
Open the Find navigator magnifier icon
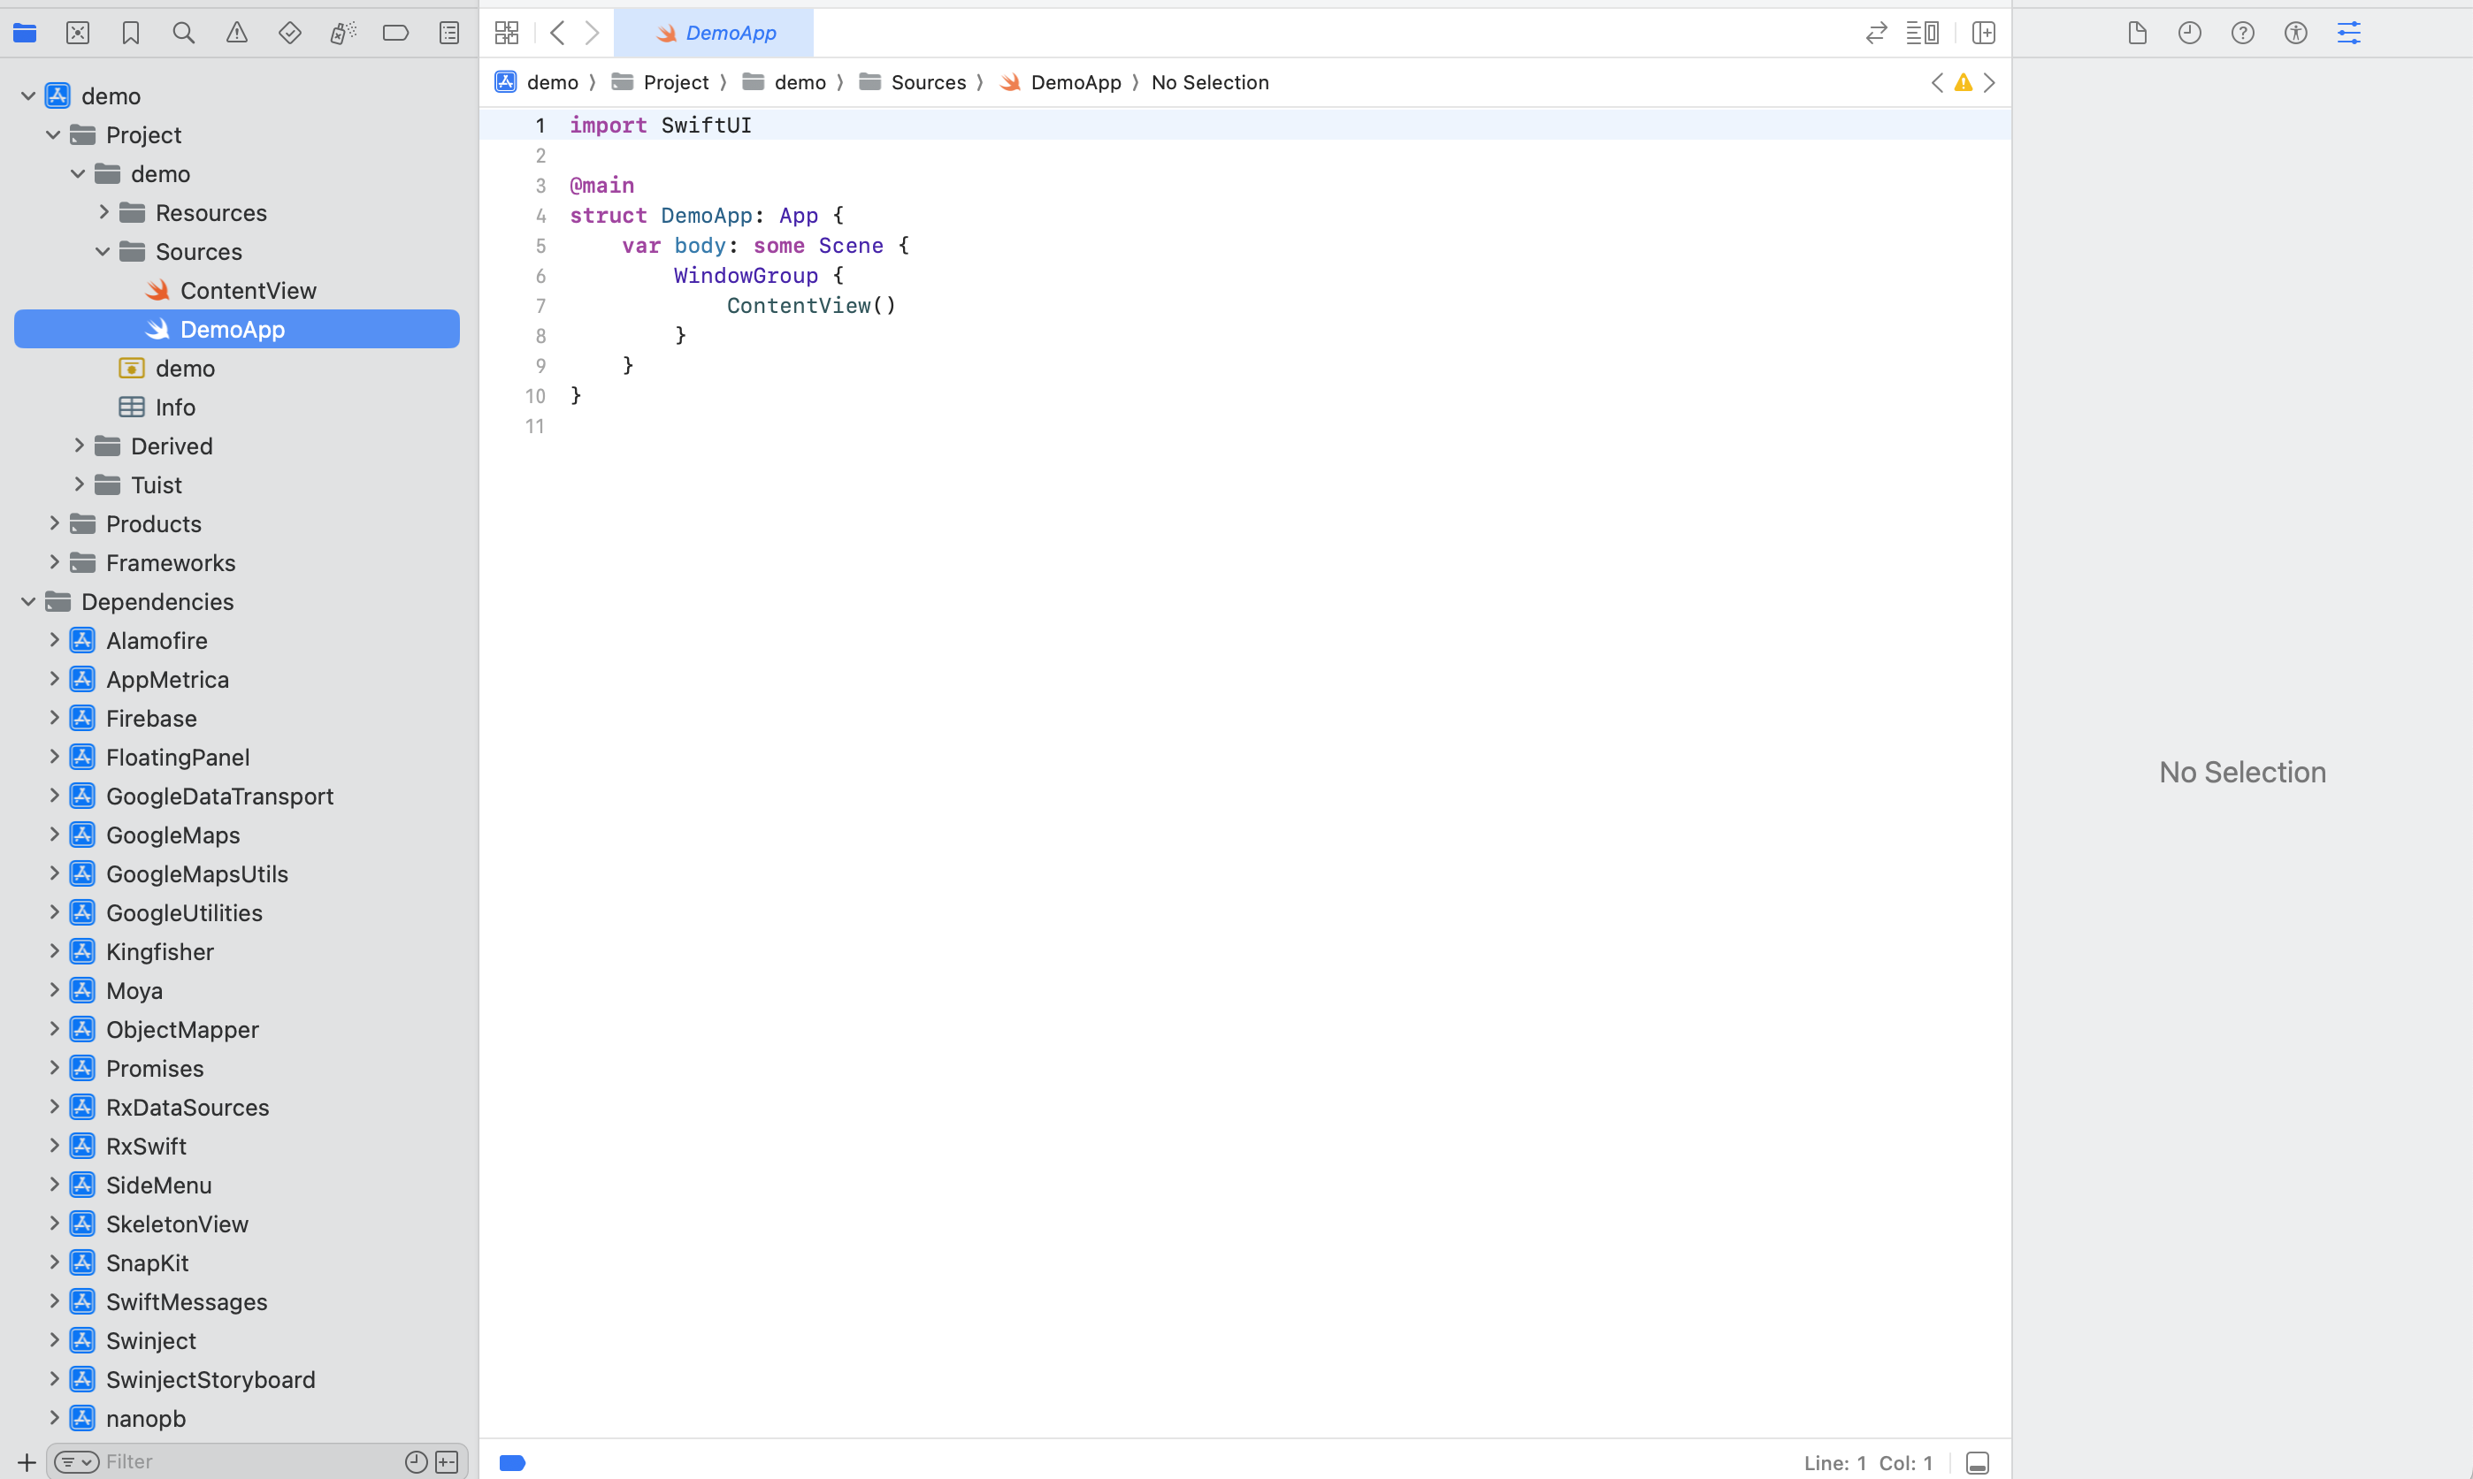click(x=183, y=33)
